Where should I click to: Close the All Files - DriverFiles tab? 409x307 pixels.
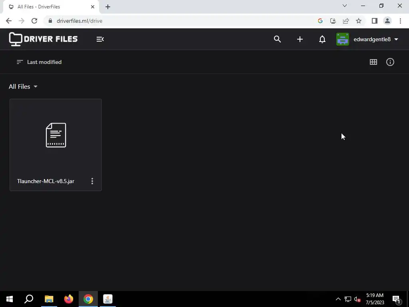pos(93,7)
